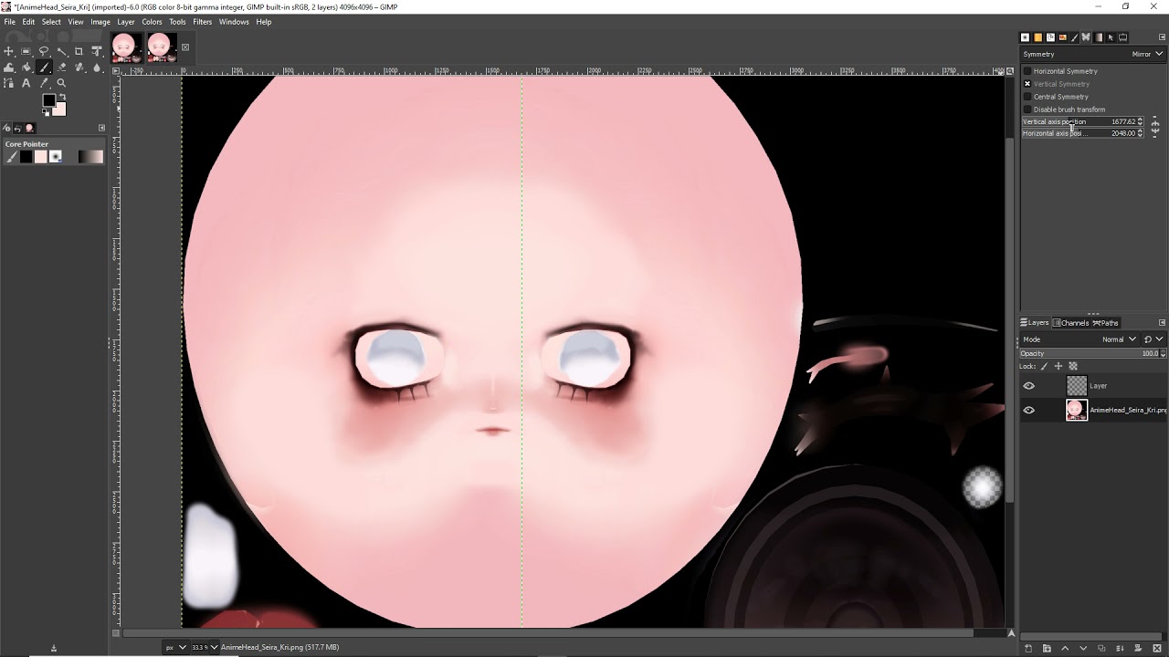
Task: Select the Paintbrush tool
Action: pos(44,67)
